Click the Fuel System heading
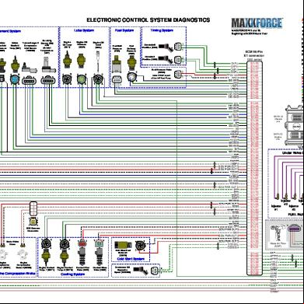This screenshot has width=304, height=304. pos(124,30)
